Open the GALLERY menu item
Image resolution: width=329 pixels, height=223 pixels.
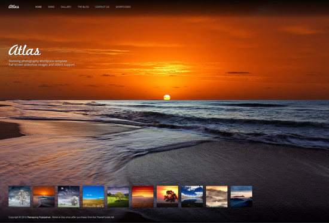[66, 7]
